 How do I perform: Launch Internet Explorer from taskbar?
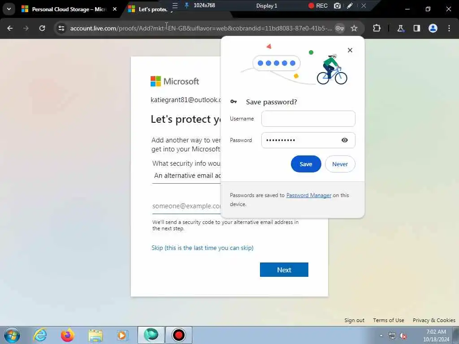point(40,335)
